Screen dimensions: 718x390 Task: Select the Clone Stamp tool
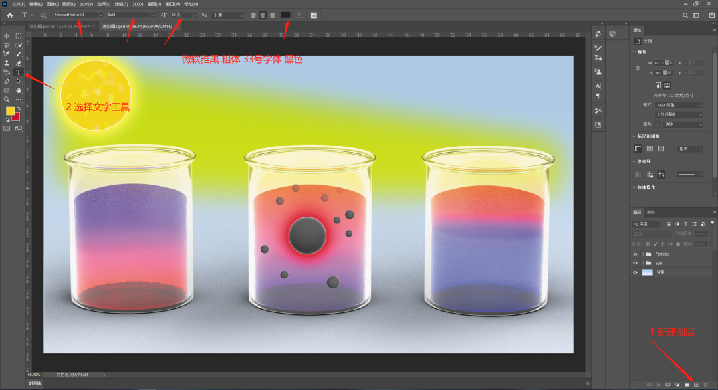tap(7, 63)
